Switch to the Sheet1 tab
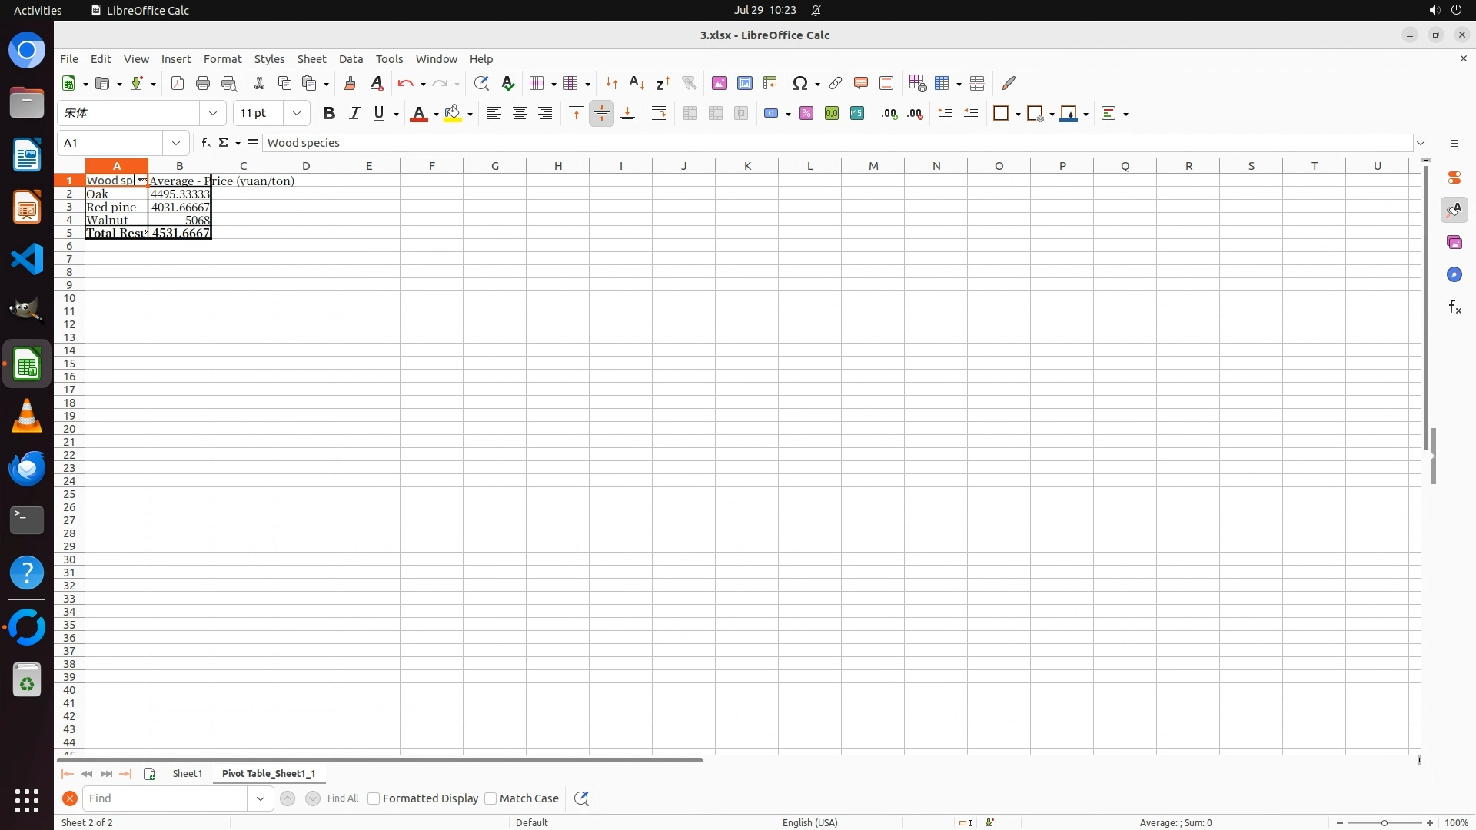 click(187, 774)
